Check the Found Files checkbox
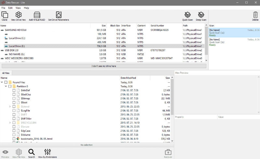The height and width of the screenshot is (159, 260). 6,82
